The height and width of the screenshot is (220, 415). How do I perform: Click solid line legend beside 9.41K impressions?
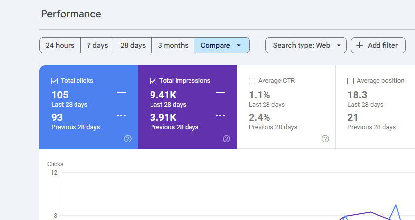coord(220,93)
